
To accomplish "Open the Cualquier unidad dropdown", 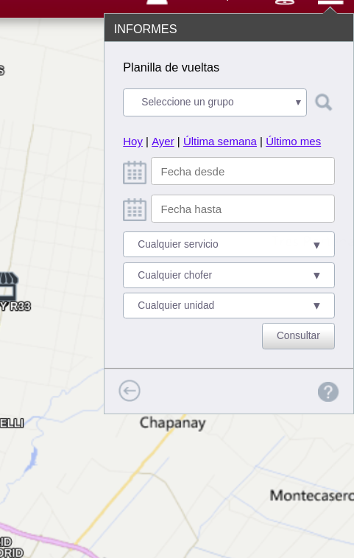I will pos(229,305).
